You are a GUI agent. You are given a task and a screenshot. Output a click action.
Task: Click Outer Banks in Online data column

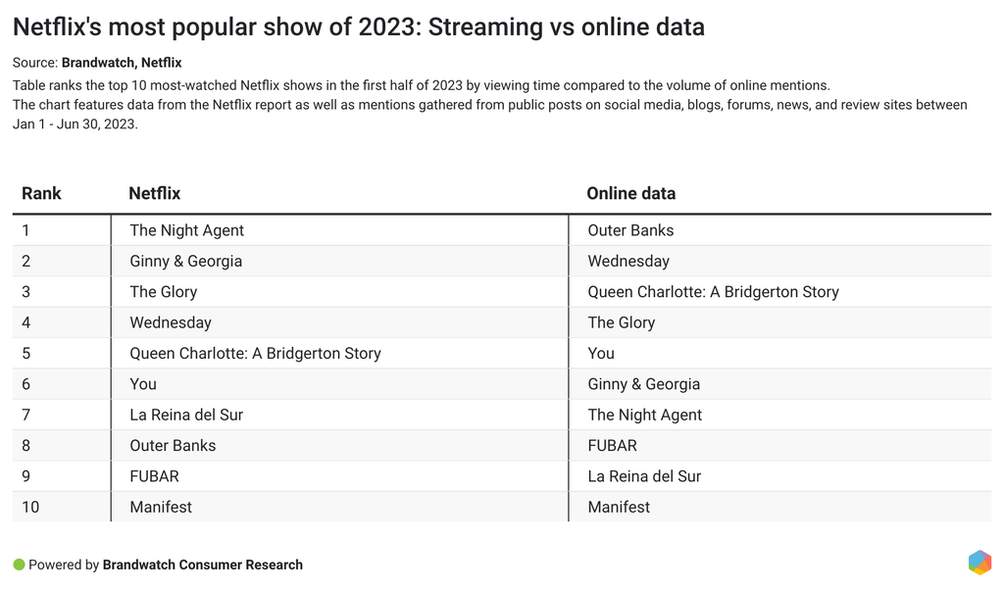[x=630, y=230]
